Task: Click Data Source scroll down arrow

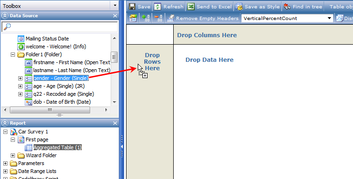Action: [x=114, y=102]
